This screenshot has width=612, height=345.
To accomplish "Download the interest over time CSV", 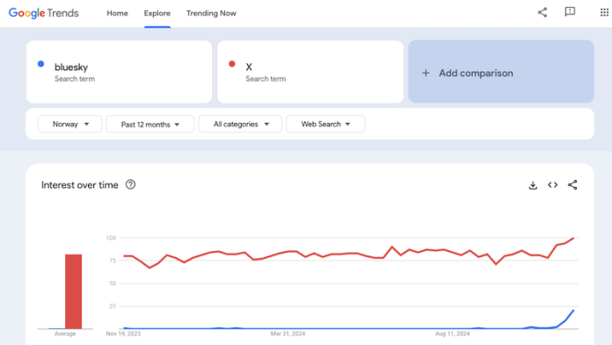I will pyautogui.click(x=533, y=185).
